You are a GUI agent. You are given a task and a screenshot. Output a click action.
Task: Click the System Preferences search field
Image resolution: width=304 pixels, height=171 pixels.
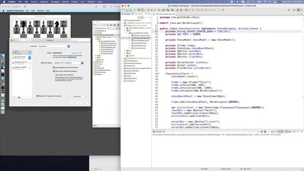80,40
